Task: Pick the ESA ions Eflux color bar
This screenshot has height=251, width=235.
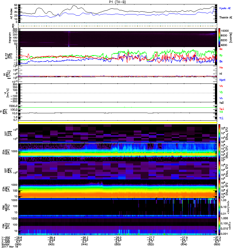Action: pos(219,152)
